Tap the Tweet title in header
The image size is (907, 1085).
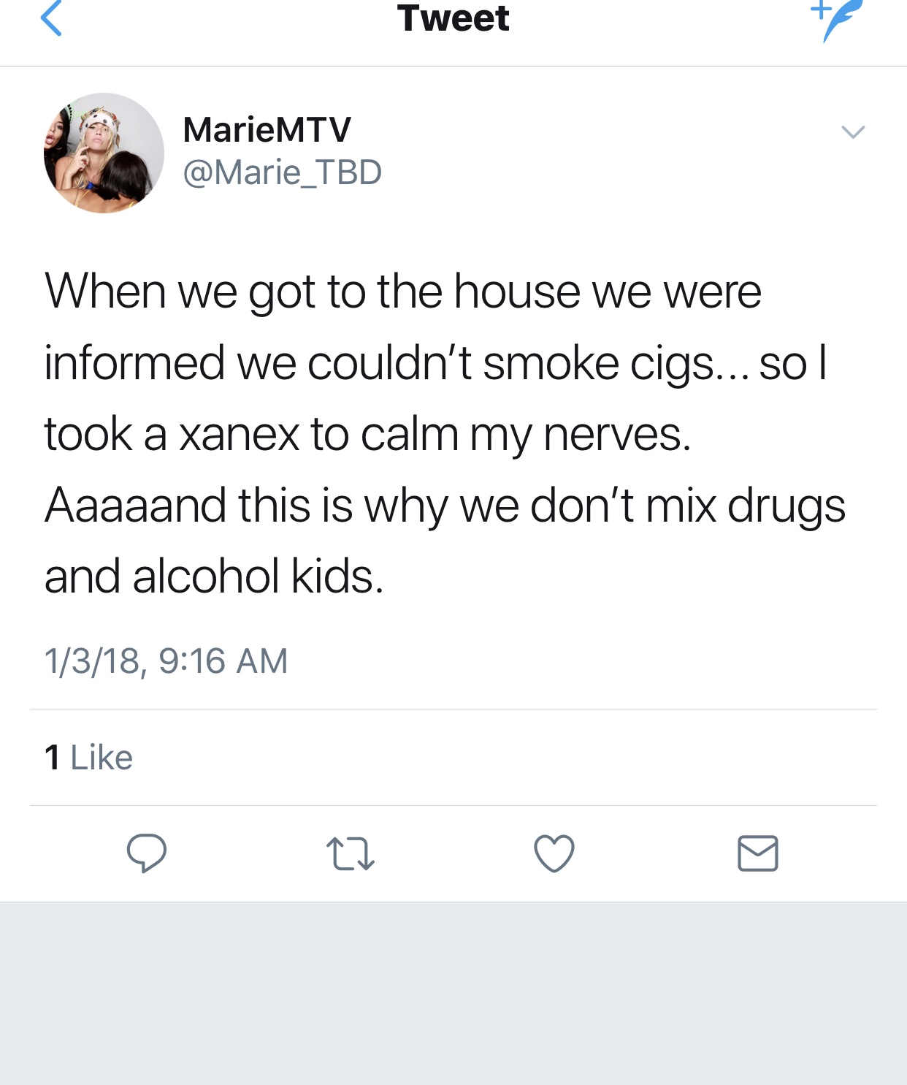click(453, 18)
